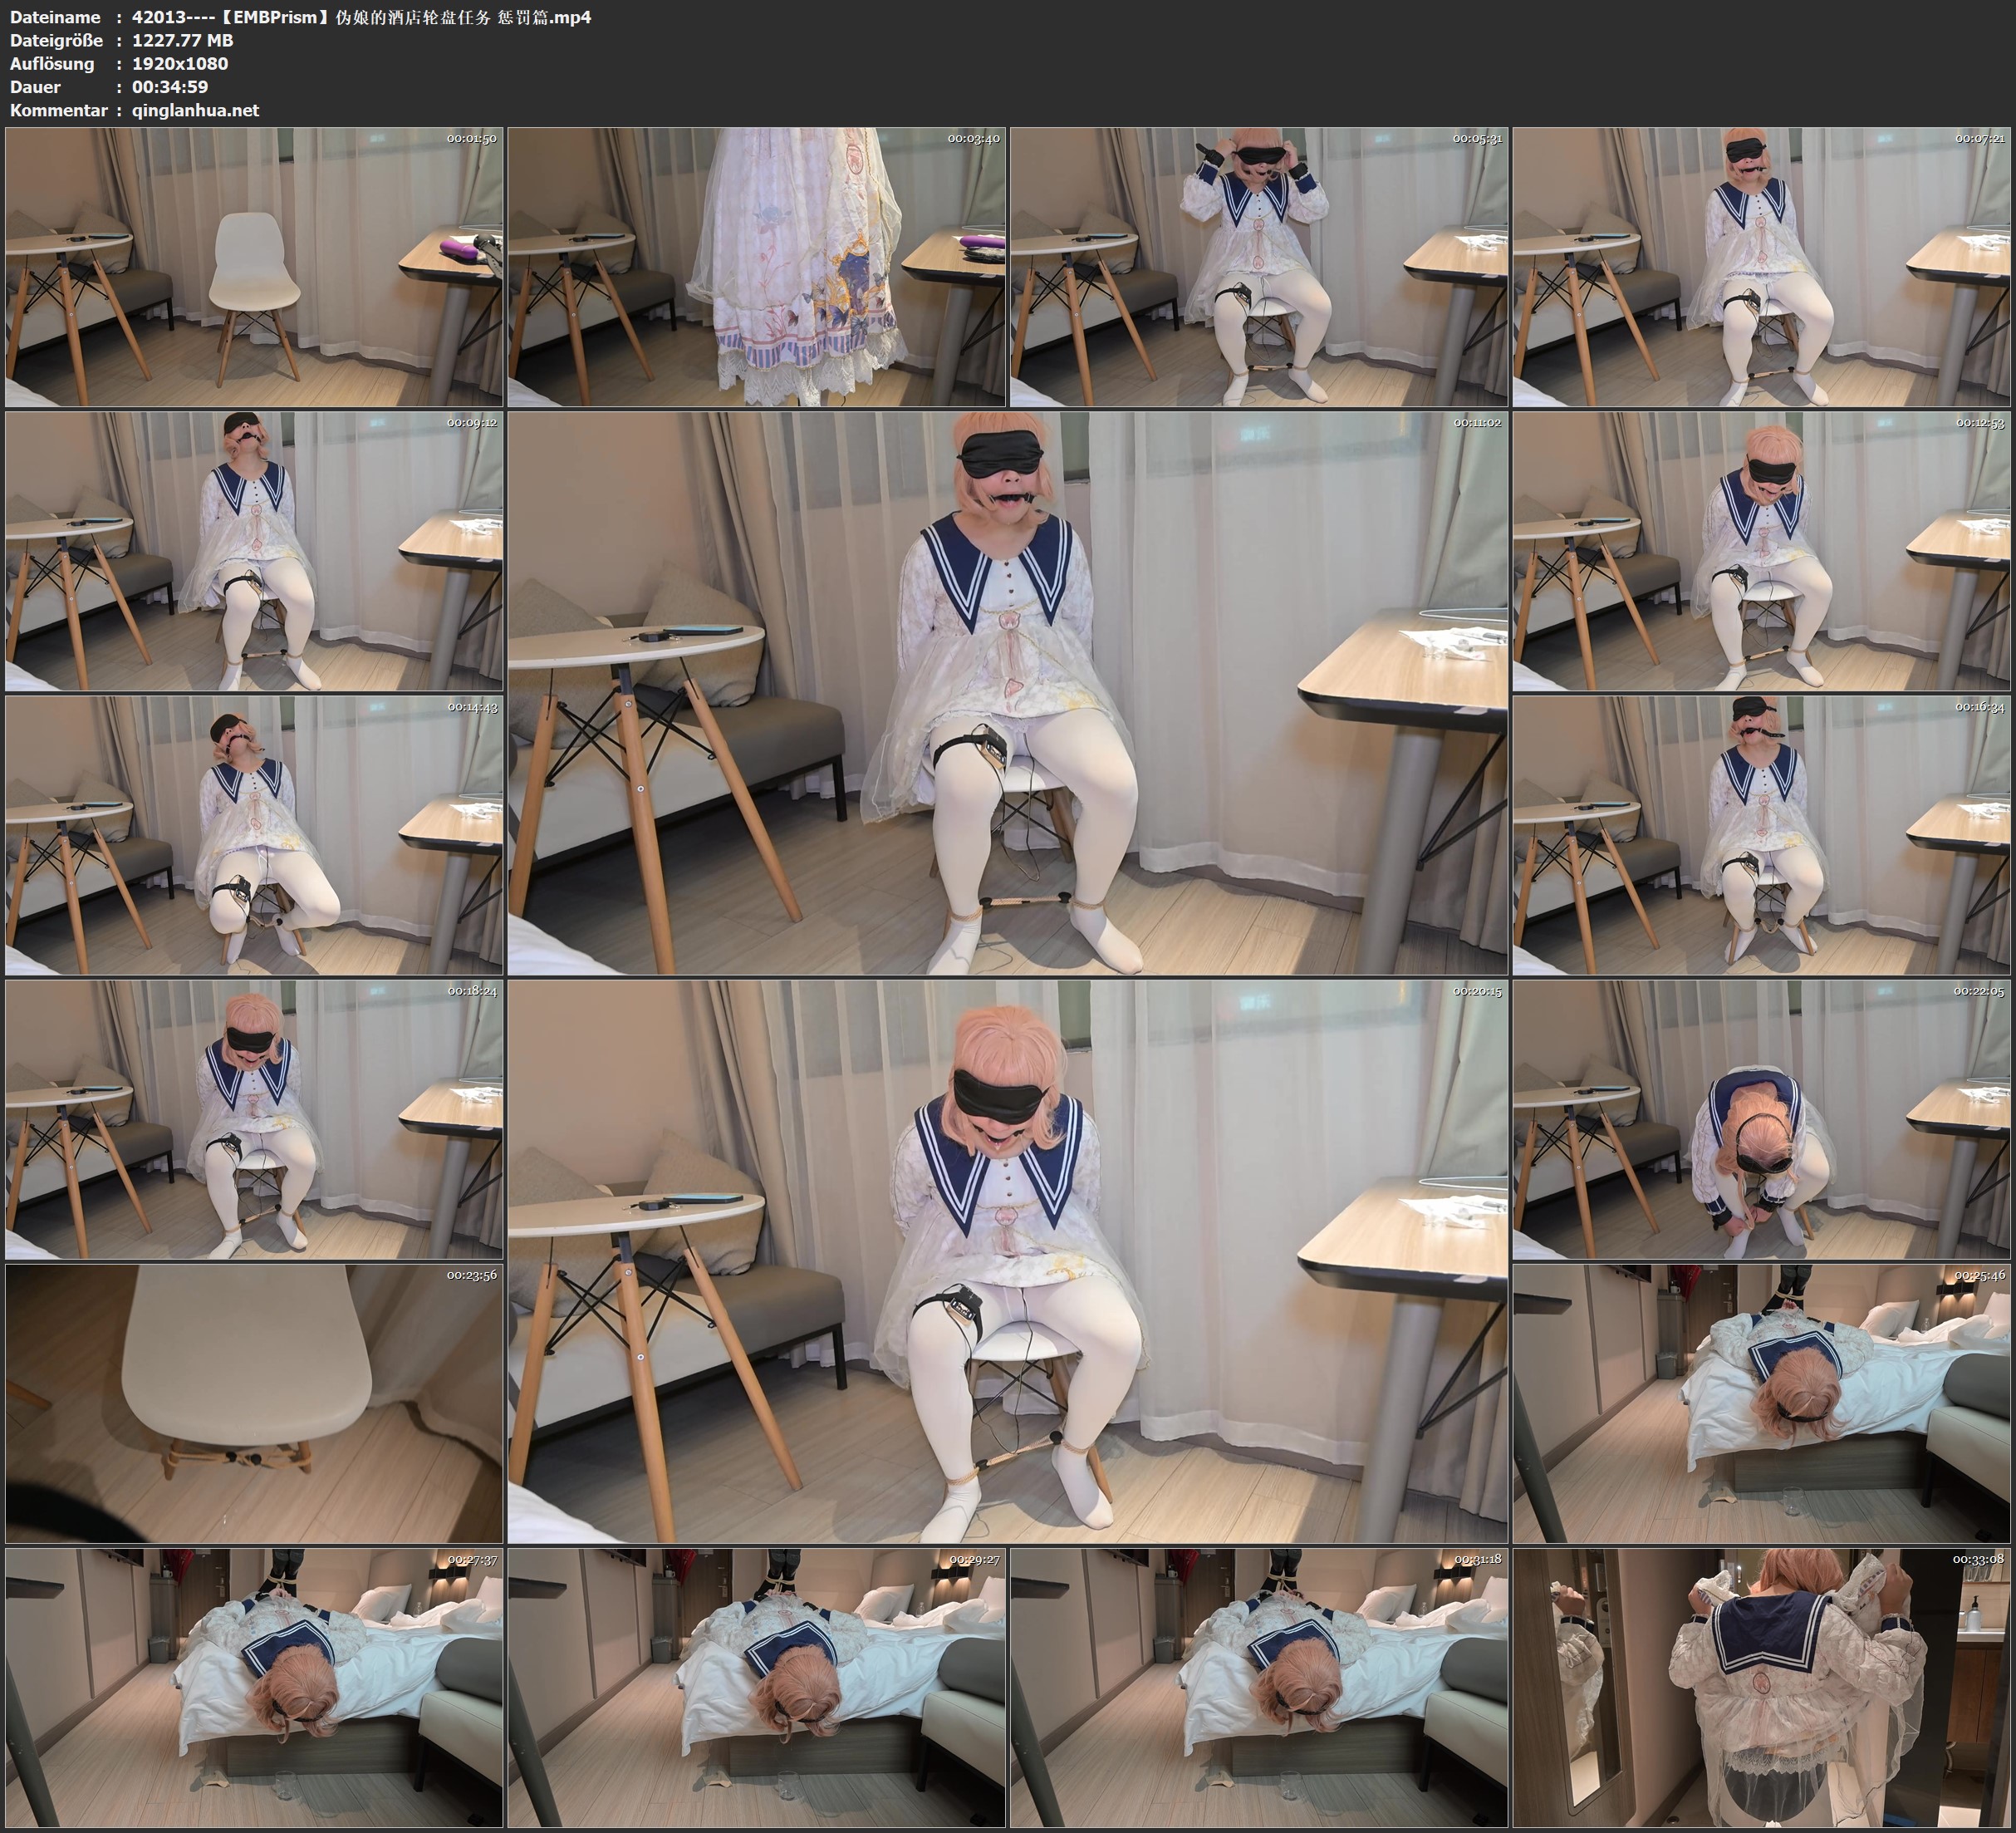Click the empty chair frame at 00:23:56

[x=254, y=1403]
